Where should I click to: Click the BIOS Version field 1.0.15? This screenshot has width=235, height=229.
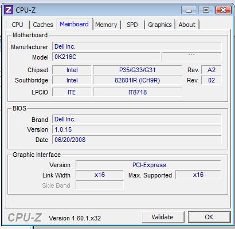[137, 129]
